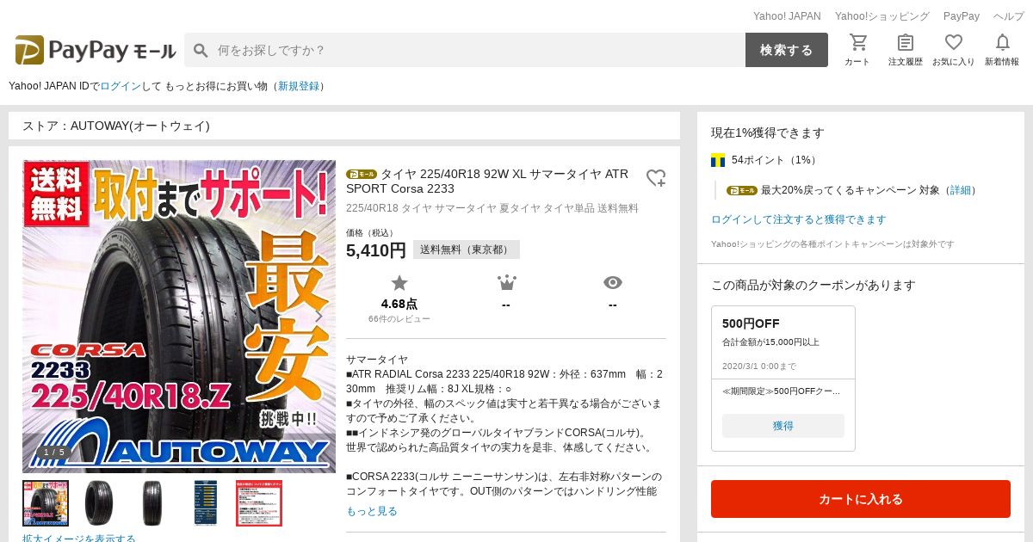Screen dimensions: 1033x542
Task: Open the PayPay top link
Action: click(962, 16)
